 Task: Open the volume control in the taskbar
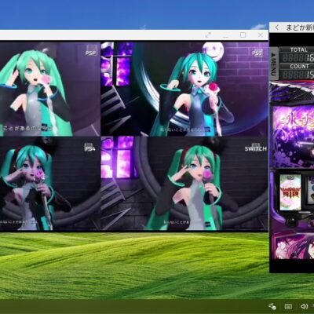click(304, 306)
